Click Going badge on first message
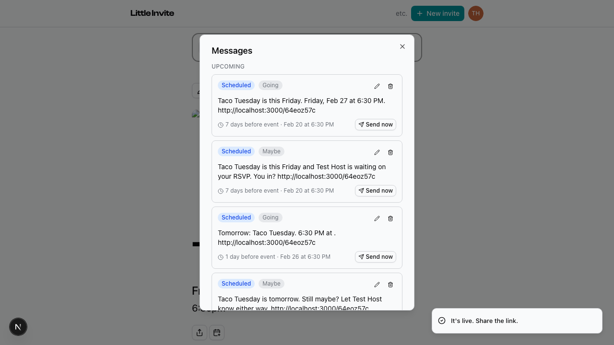The width and height of the screenshot is (614, 345). pyautogui.click(x=271, y=85)
